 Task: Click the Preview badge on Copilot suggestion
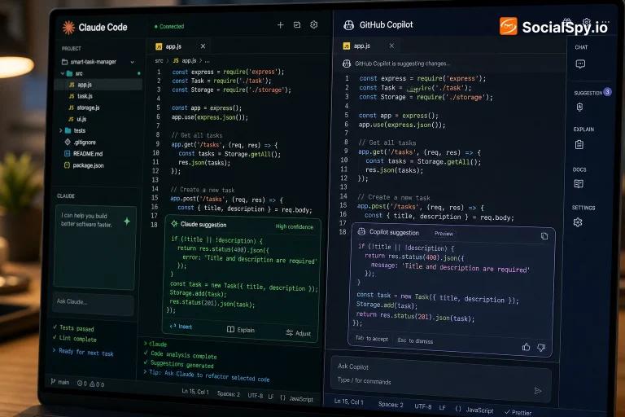(444, 234)
